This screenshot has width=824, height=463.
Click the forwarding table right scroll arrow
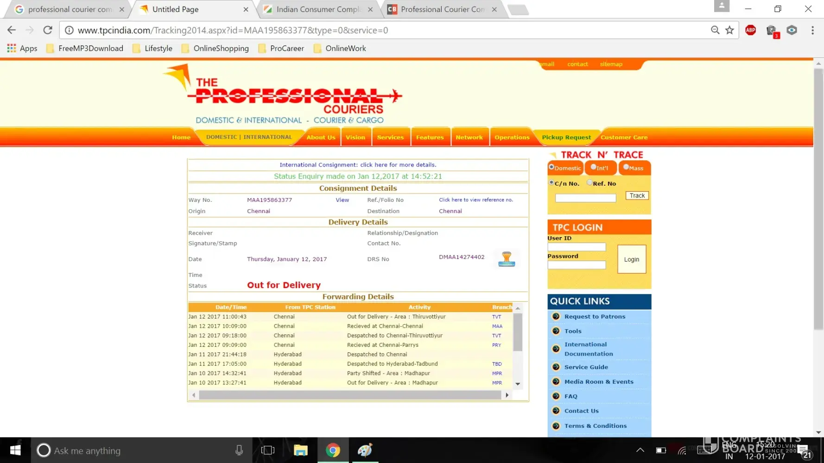(x=507, y=395)
